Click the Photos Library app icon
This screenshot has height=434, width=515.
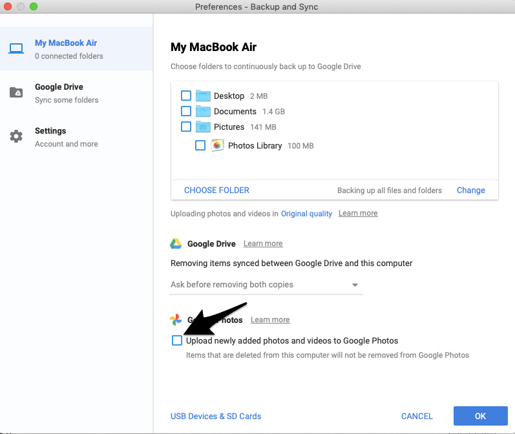[x=217, y=145]
